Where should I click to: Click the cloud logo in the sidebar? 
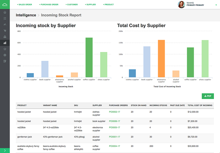(5, 4)
